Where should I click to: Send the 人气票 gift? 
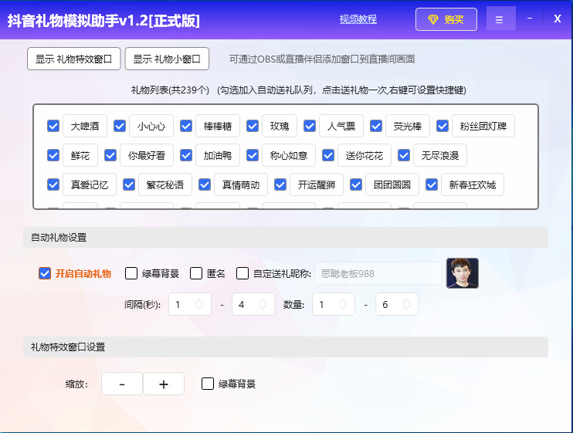(341, 126)
